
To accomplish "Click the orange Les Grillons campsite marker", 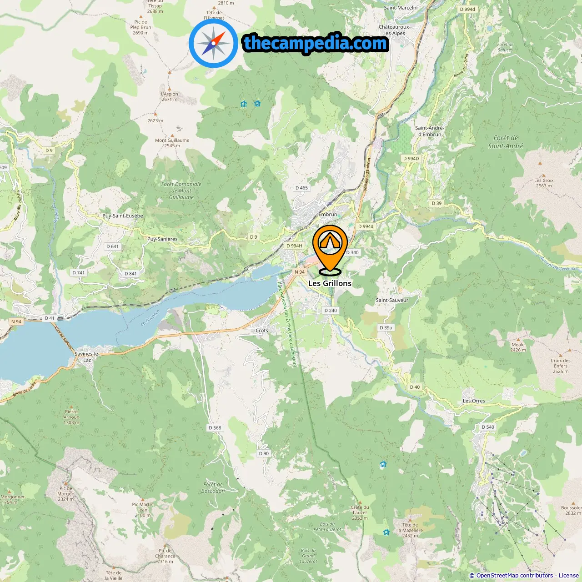I will click(330, 250).
